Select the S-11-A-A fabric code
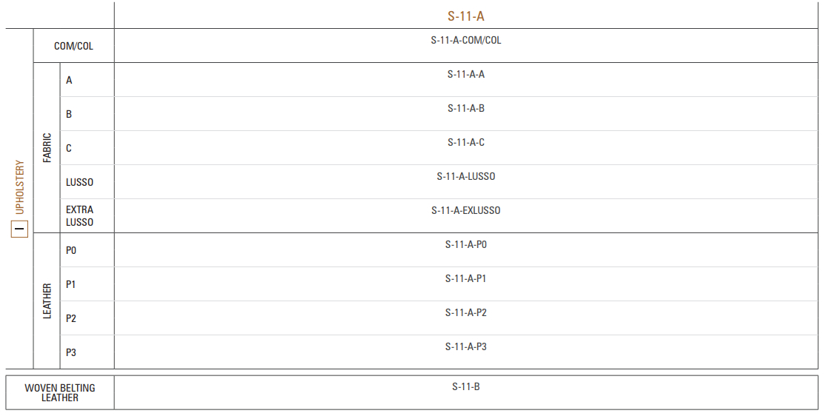The image size is (827, 419). (x=465, y=74)
